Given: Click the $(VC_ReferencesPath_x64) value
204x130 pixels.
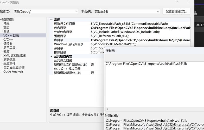Looking at the screenshot, I should click(x=110, y=36).
